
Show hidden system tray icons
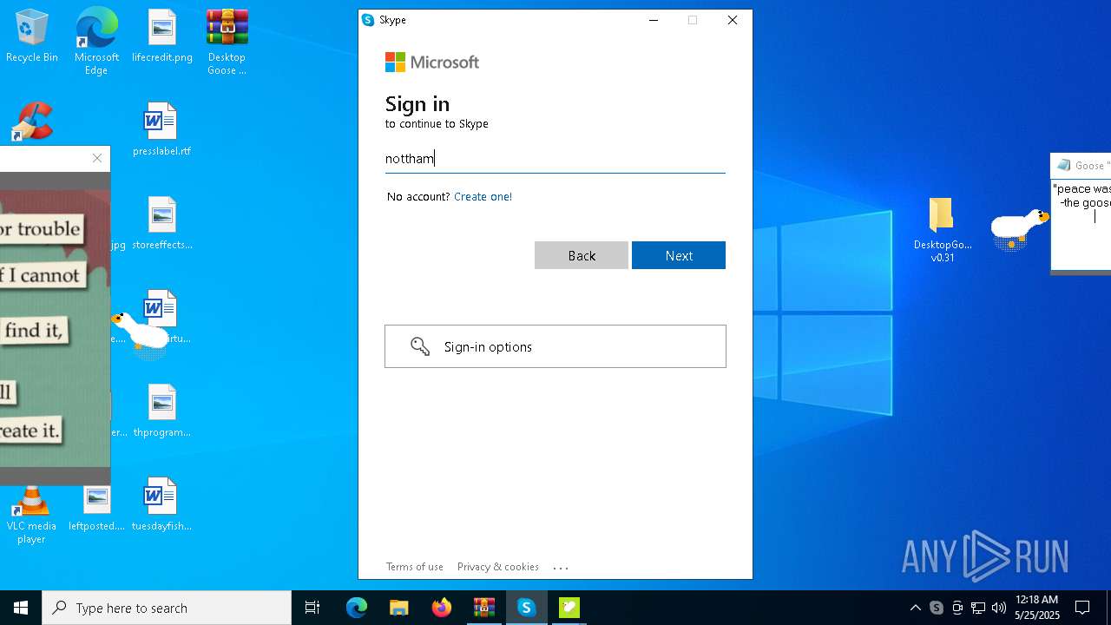click(x=915, y=608)
